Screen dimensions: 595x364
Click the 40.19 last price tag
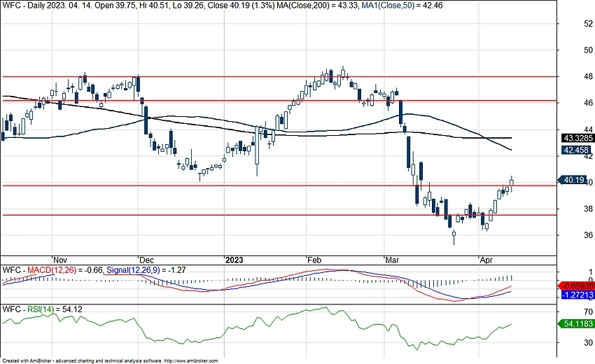pos(573,180)
